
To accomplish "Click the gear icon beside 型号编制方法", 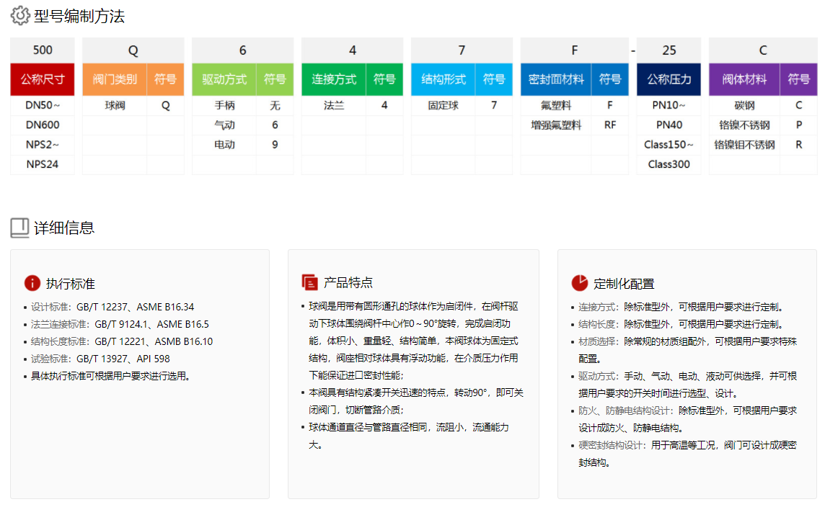I will [x=19, y=15].
